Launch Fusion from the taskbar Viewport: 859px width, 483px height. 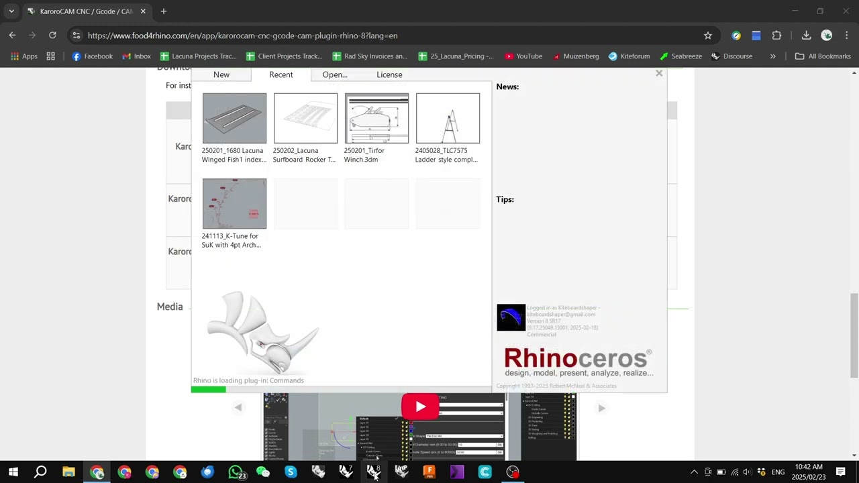pyautogui.click(x=429, y=472)
